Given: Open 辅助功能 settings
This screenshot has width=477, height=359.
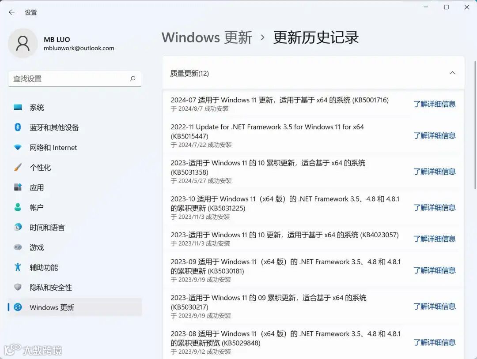Looking at the screenshot, I should (x=75, y=267).
